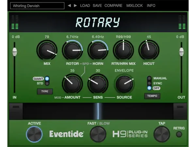Click the 35 amount value readout

coord(73,71)
